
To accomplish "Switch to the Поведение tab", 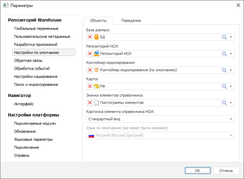I will click(x=131, y=21).
